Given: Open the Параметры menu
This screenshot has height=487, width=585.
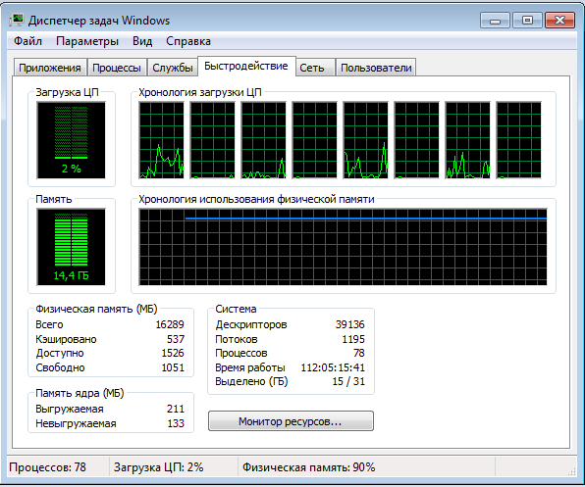Looking at the screenshot, I should (87, 41).
